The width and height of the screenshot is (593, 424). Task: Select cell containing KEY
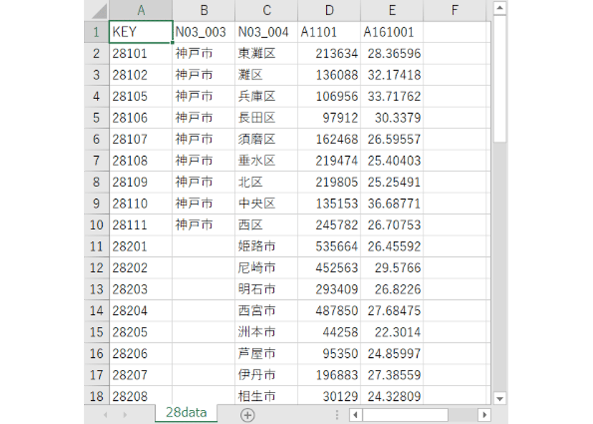coord(141,32)
